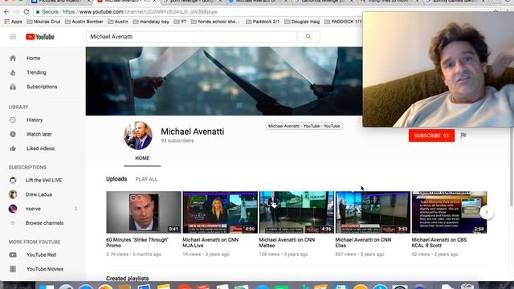Click the webcam overlay video window
514x289 pixels.
coord(439,70)
